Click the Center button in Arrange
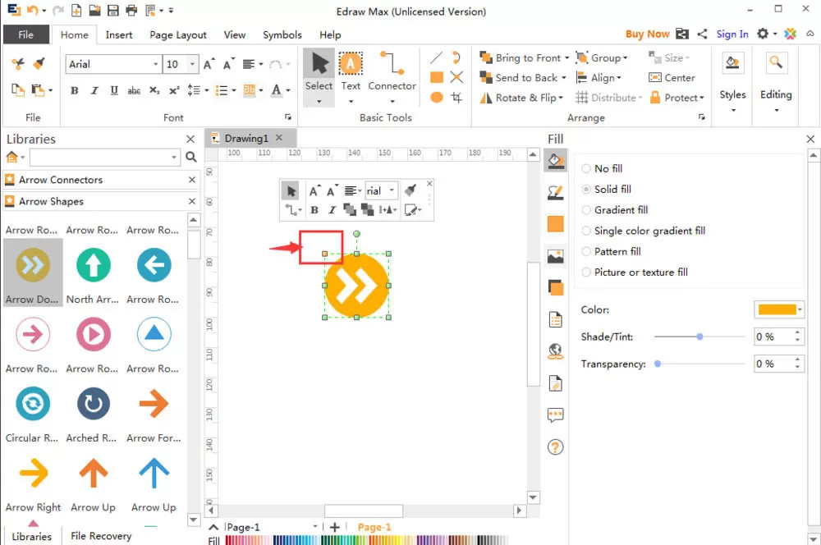Viewport: 821px width, 545px height. [672, 78]
